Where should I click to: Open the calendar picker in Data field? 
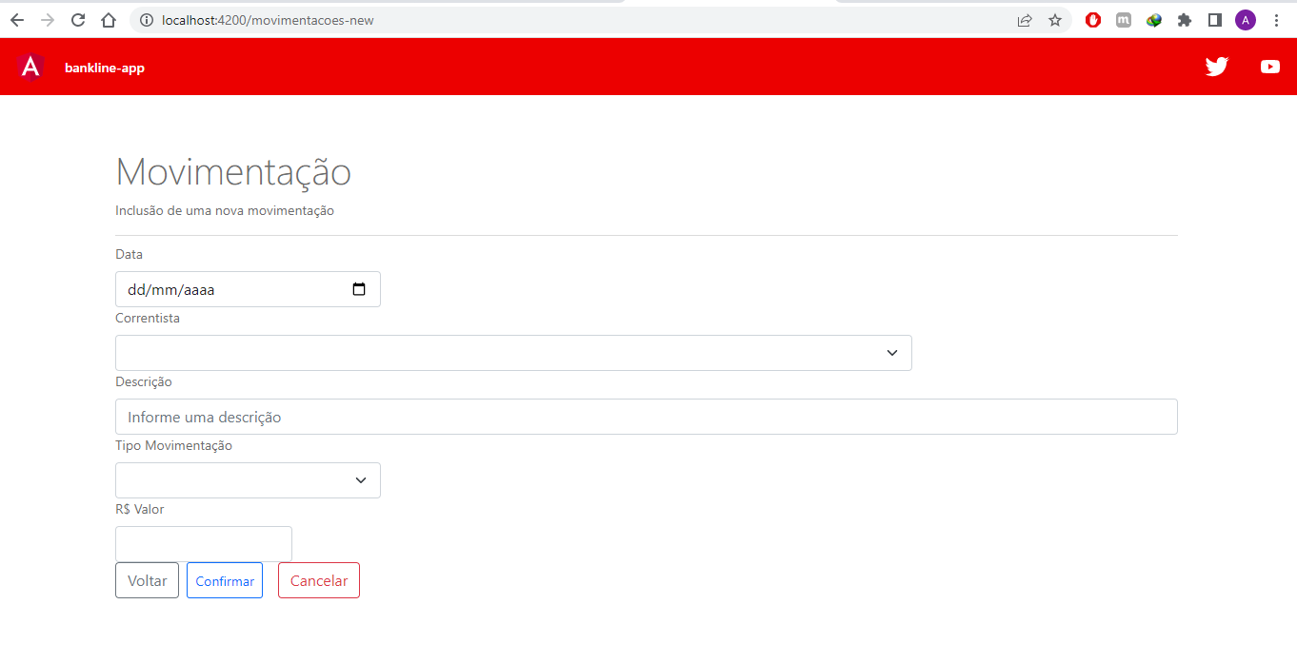(x=359, y=289)
